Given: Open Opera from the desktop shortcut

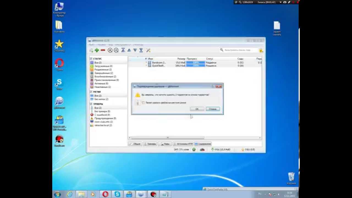Looking at the screenshot, I should (59, 65).
